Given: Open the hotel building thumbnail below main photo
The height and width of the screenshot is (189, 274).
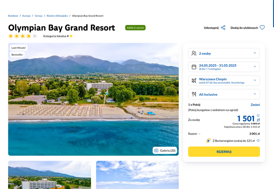Looking at the screenshot, I should (x=49, y=175).
